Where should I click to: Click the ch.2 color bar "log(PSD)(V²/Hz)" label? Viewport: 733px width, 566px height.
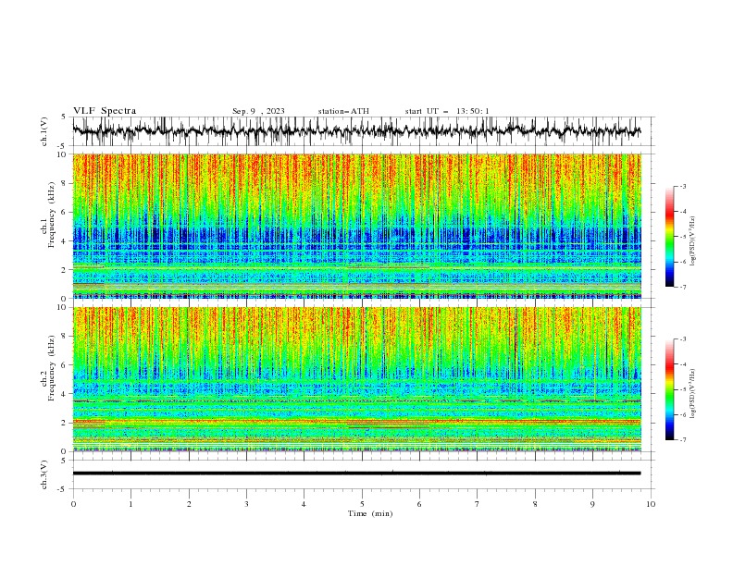692,393
